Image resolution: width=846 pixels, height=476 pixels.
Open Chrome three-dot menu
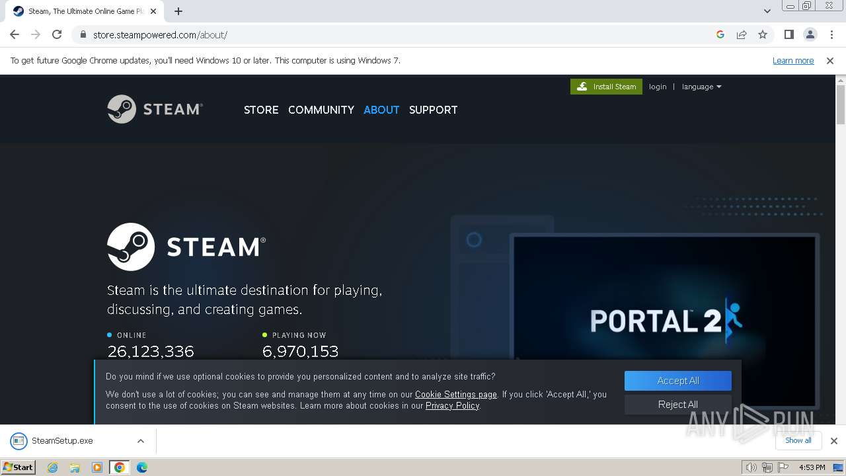[x=831, y=34]
